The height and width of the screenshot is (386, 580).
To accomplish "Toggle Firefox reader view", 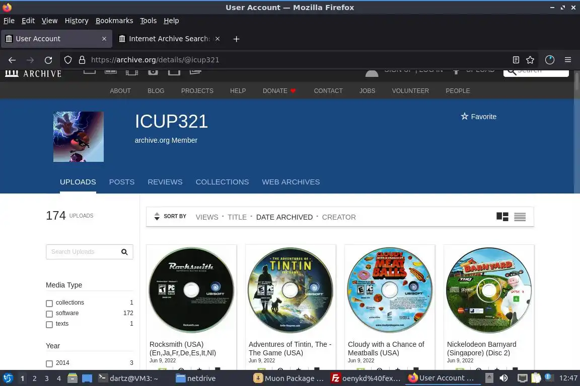I will pos(516,60).
